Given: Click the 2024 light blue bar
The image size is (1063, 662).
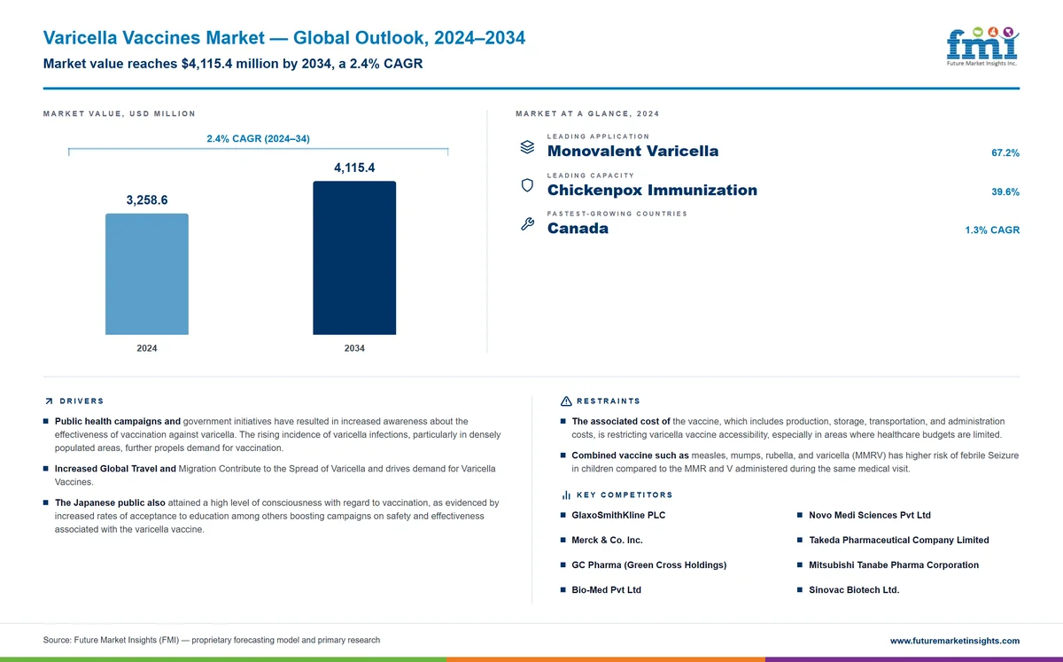Looking at the screenshot, I should [147, 274].
